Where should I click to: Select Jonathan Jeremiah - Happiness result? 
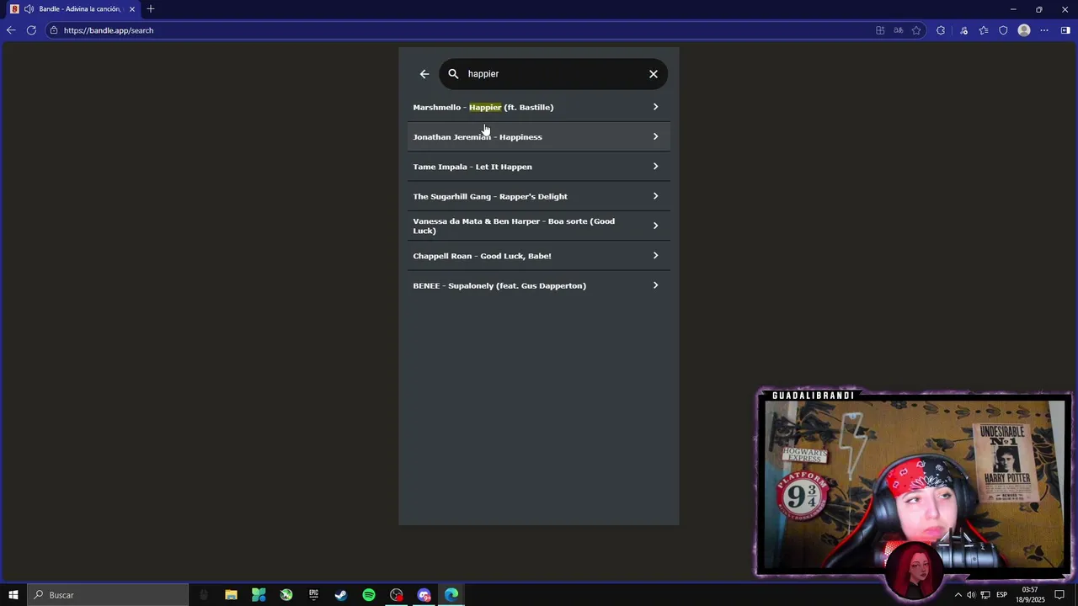click(539, 136)
